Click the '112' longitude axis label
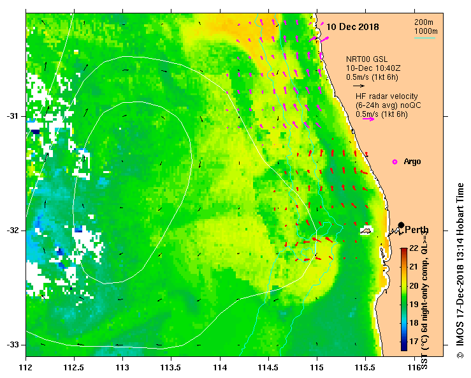The image size is (471, 378). 26,368
